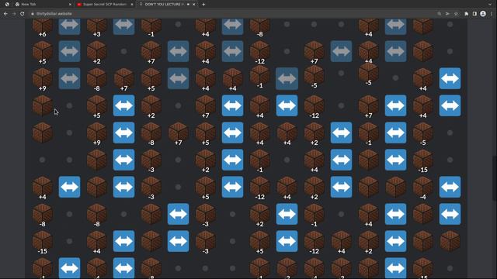The width and height of the screenshot is (497, 279).
Task: Select the +4 noteblock that begins a row
Action: click(43, 188)
